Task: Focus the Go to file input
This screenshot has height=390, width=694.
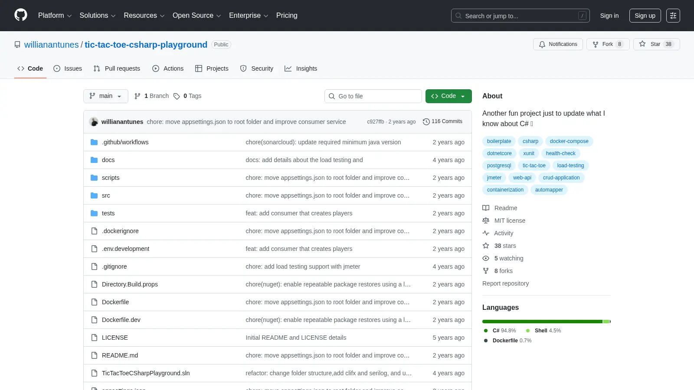Action: 373,96
